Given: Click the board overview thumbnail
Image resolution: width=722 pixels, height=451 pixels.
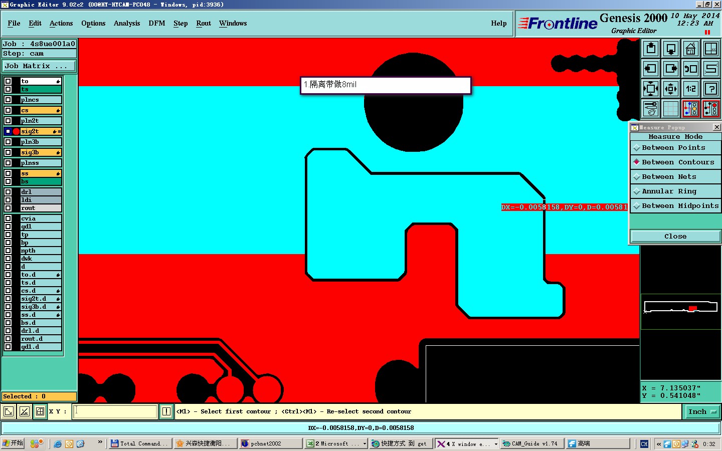Looking at the screenshot, I should (680, 312).
